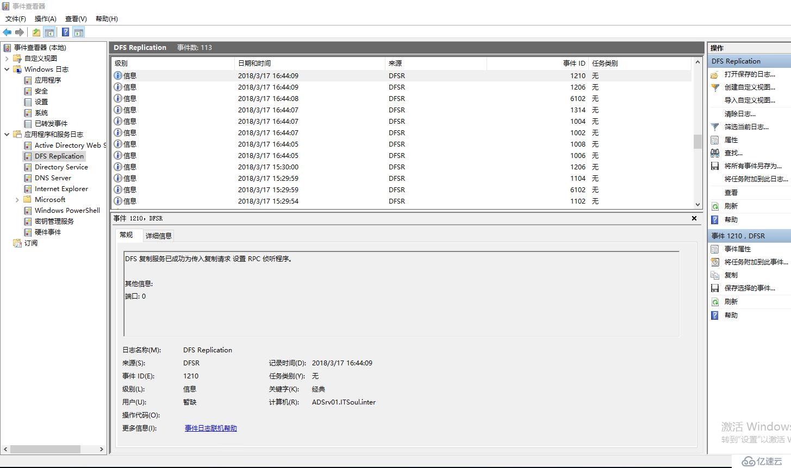Click event list scroll down arrow
This screenshot has height=468, width=791.
click(x=697, y=205)
